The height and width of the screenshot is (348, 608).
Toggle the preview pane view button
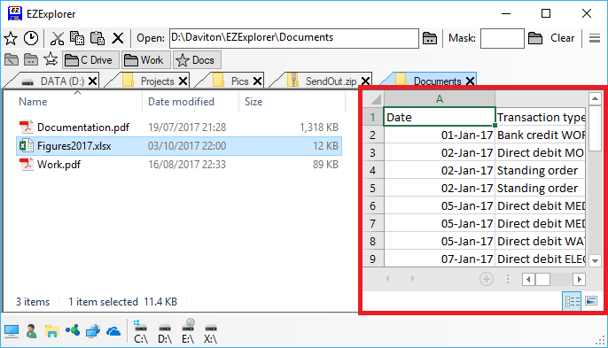591,301
